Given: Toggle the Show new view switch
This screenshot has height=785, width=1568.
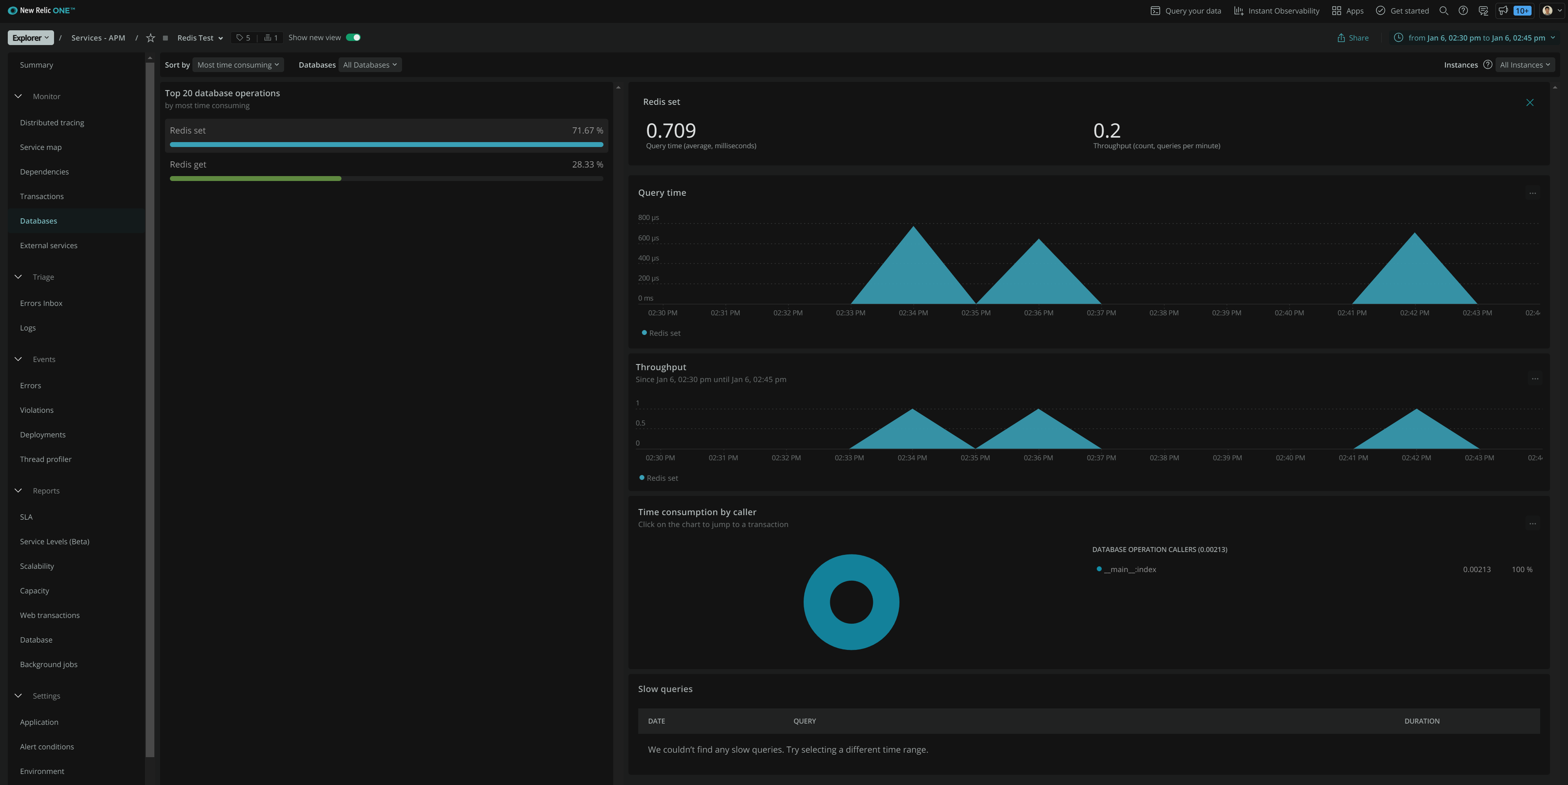Looking at the screenshot, I should point(353,38).
